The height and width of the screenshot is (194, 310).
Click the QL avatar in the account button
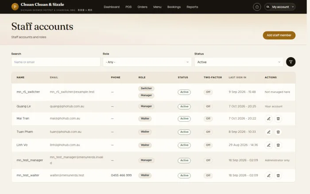click(268, 7)
